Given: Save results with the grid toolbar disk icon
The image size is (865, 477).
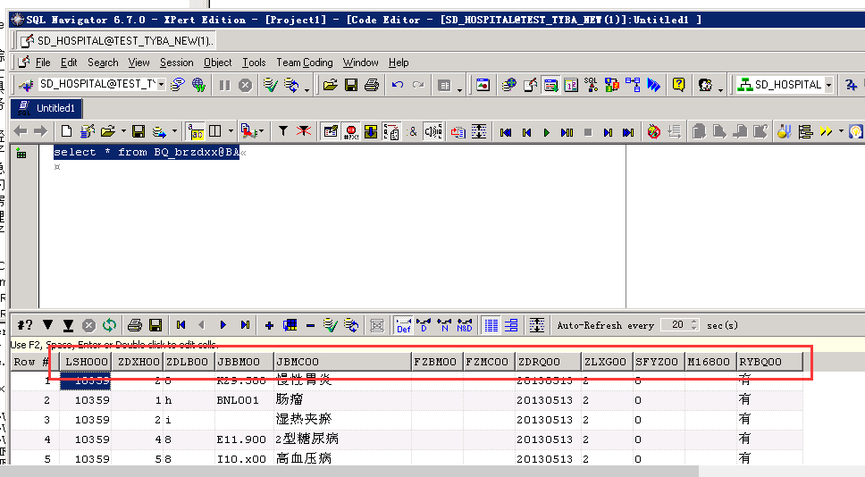Looking at the screenshot, I should [155, 325].
